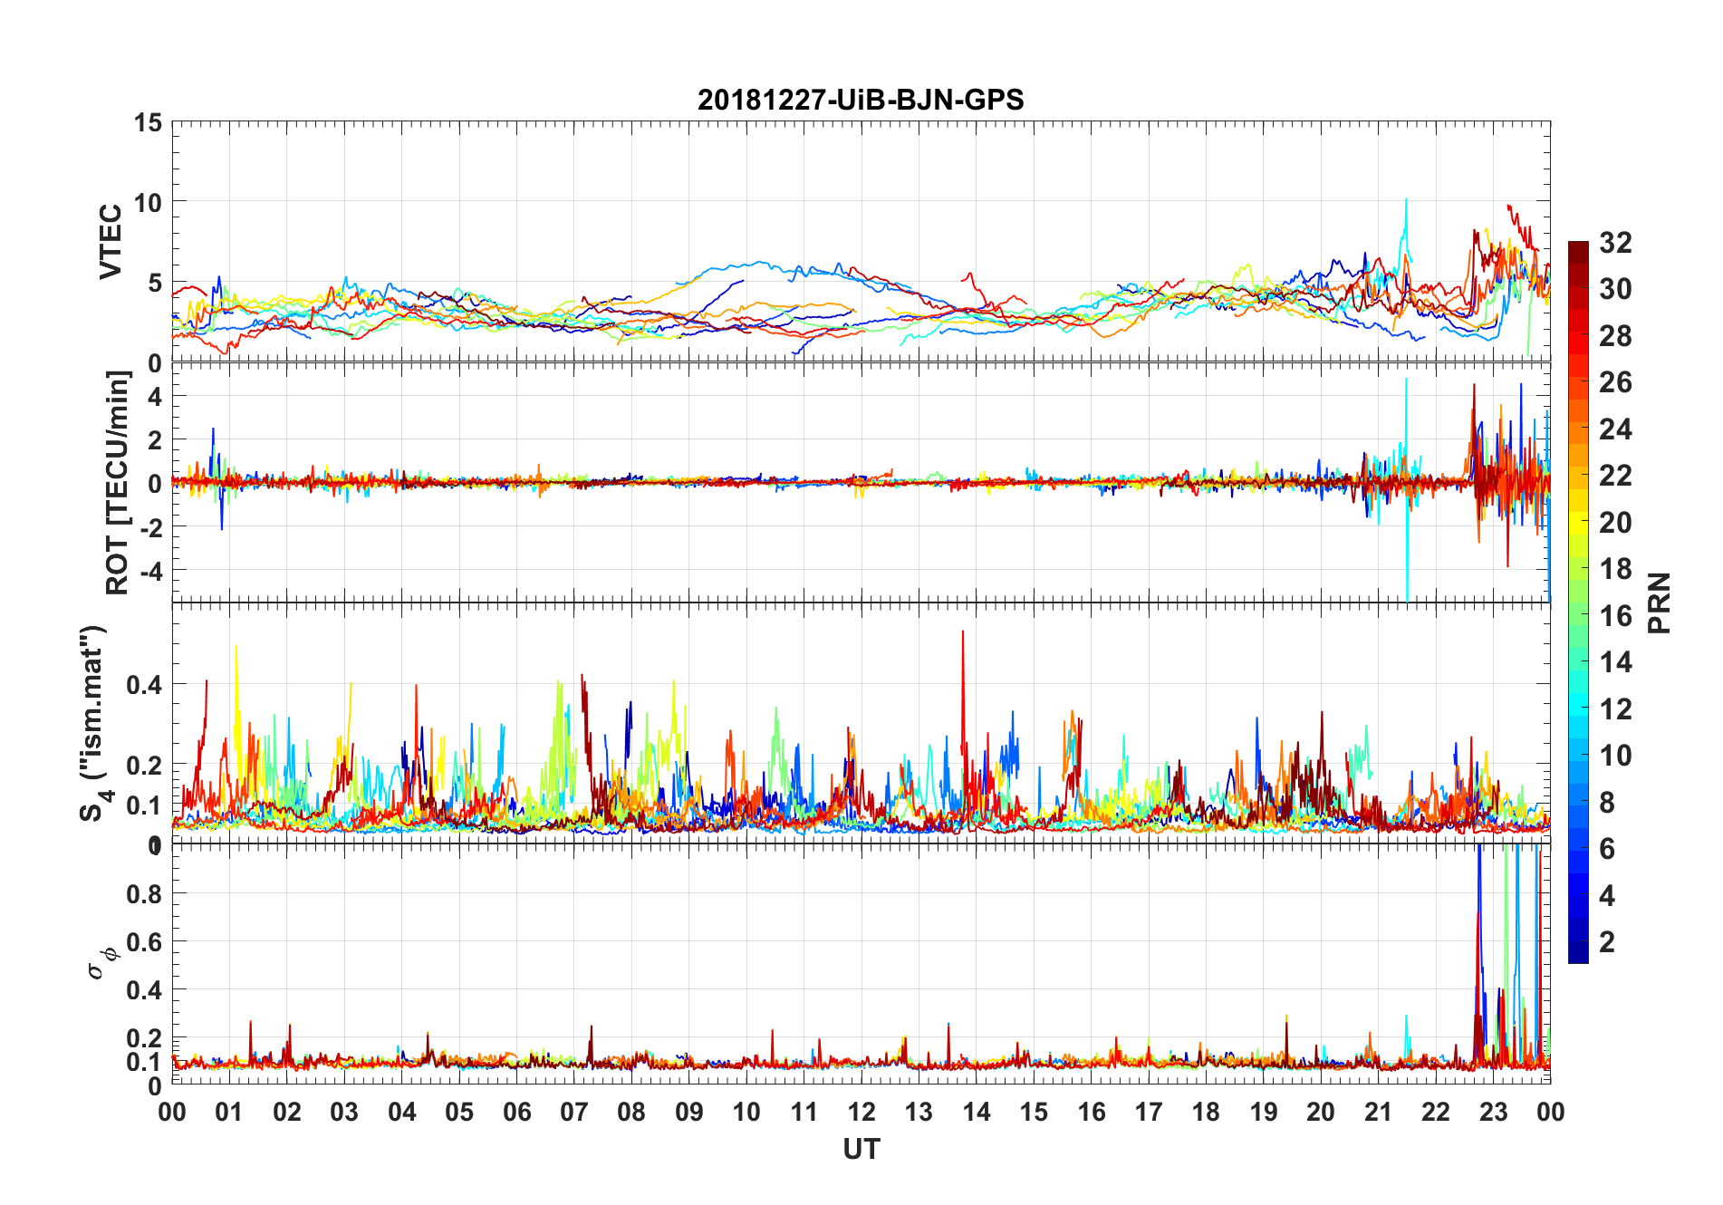Click the 0.1 tick on the S4 axis
Viewport: 1723px width, 1205px height.
click(x=144, y=805)
